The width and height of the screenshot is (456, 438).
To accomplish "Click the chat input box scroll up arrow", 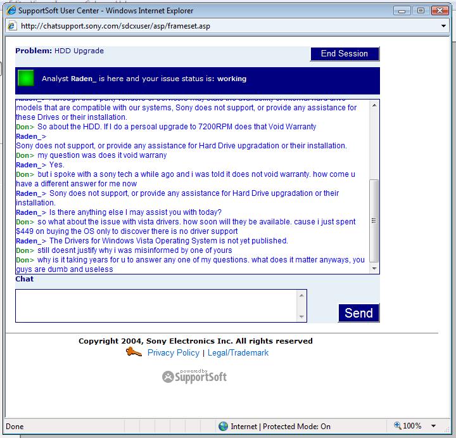I will click(x=301, y=295).
